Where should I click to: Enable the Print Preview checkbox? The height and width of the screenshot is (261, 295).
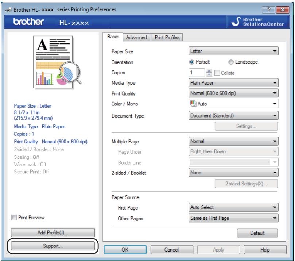click(x=14, y=218)
